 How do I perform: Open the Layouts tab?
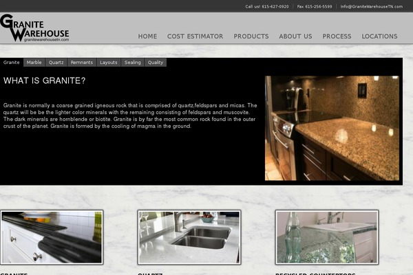(x=109, y=63)
